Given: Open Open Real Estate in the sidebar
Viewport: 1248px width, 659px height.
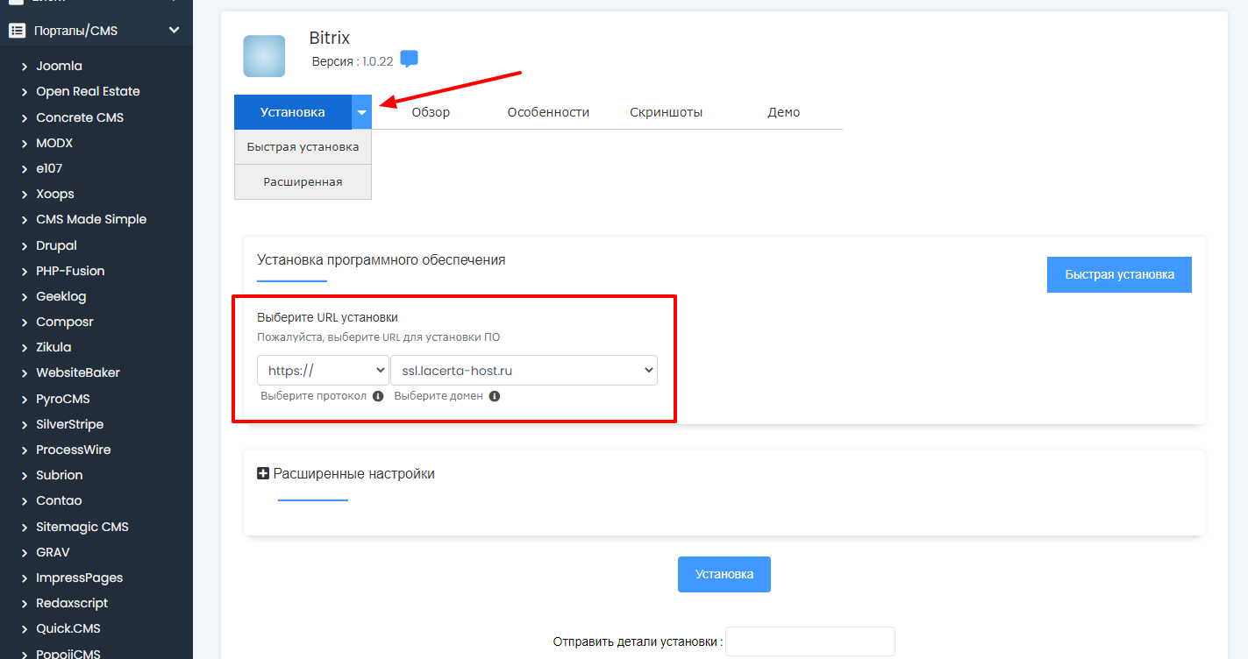Looking at the screenshot, I should [x=88, y=91].
